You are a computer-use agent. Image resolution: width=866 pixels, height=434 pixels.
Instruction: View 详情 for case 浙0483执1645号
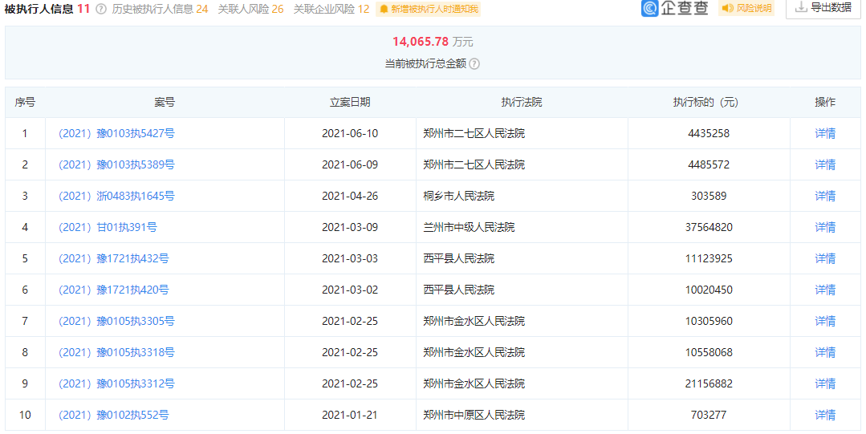[825, 196]
